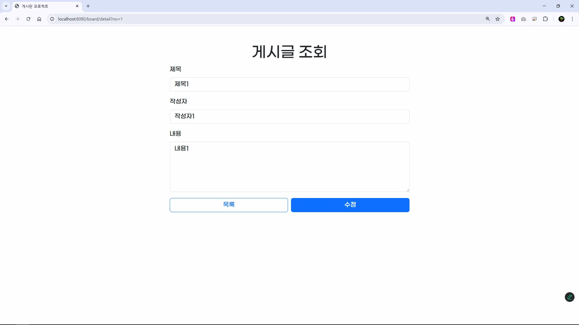
Task: Open a new browser tab
Action: [x=88, y=6]
